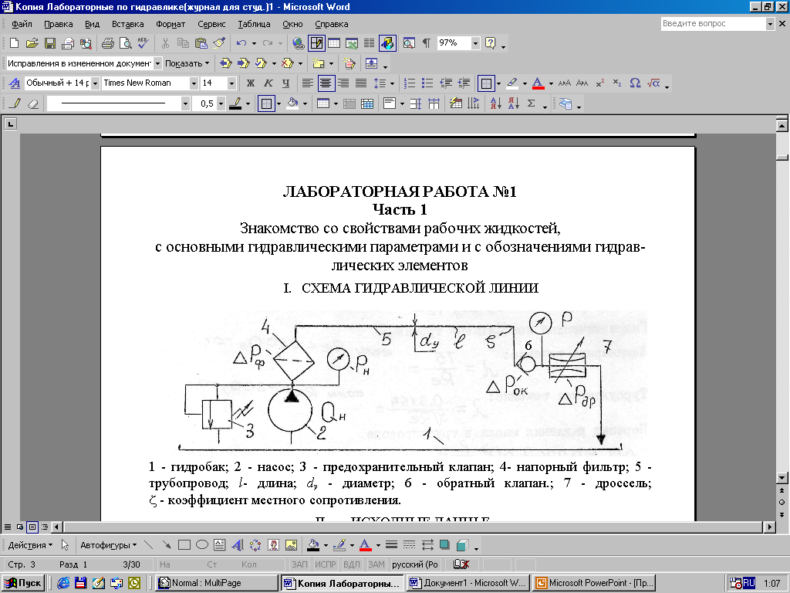Image resolution: width=790 pixels, height=593 pixels.
Task: Select the table Eraser tool
Action: click(x=32, y=103)
